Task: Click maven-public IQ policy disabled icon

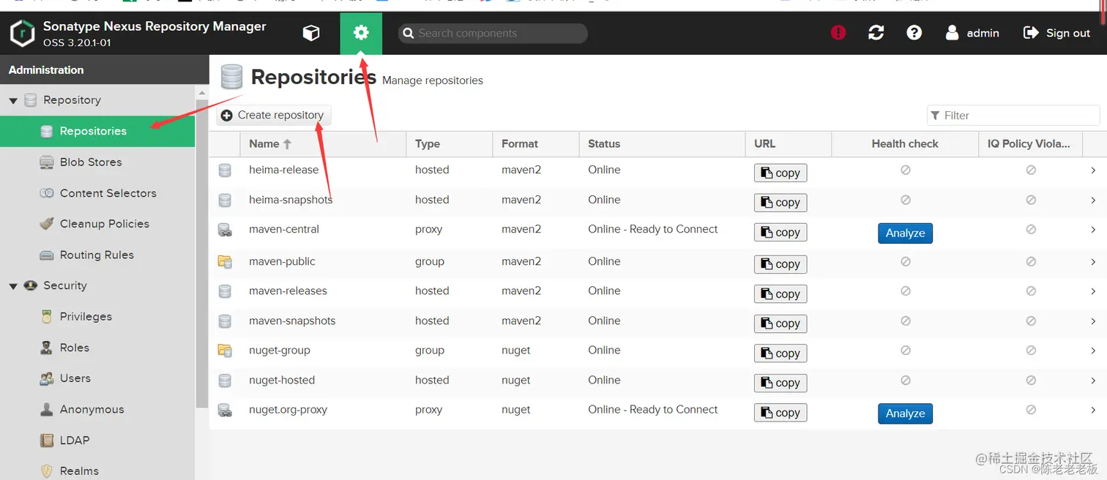Action: [x=1031, y=261]
